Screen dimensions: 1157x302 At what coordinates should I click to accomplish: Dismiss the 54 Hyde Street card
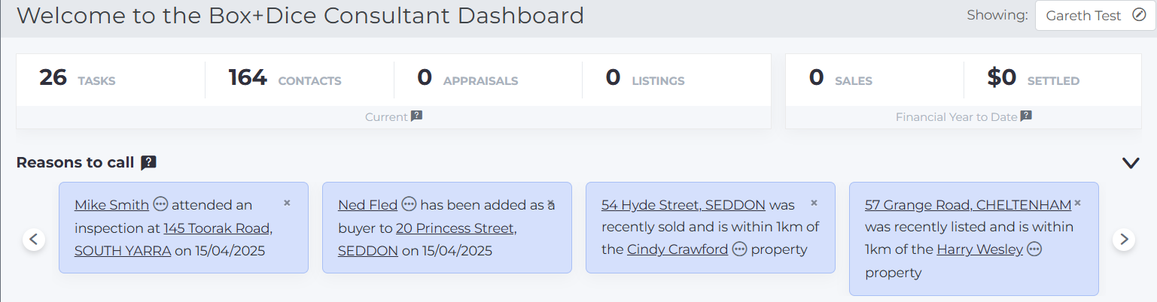click(x=814, y=203)
